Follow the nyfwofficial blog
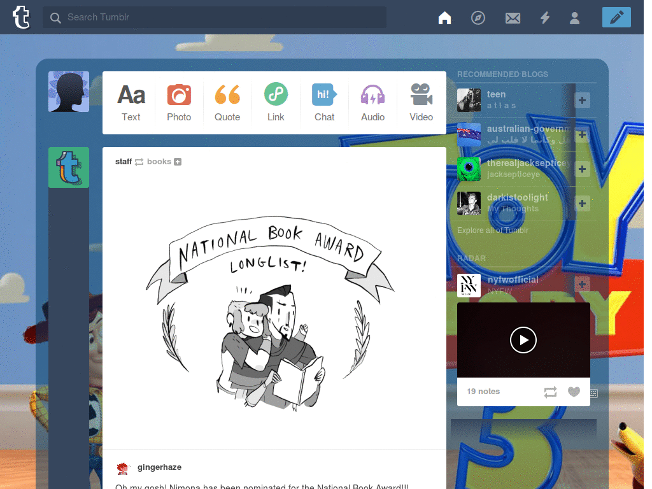This screenshot has width=652, height=489. tap(582, 285)
